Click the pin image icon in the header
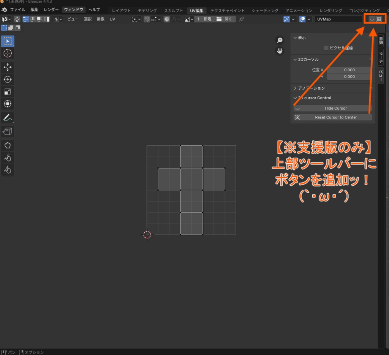This screenshot has width=389, height=355. click(241, 19)
